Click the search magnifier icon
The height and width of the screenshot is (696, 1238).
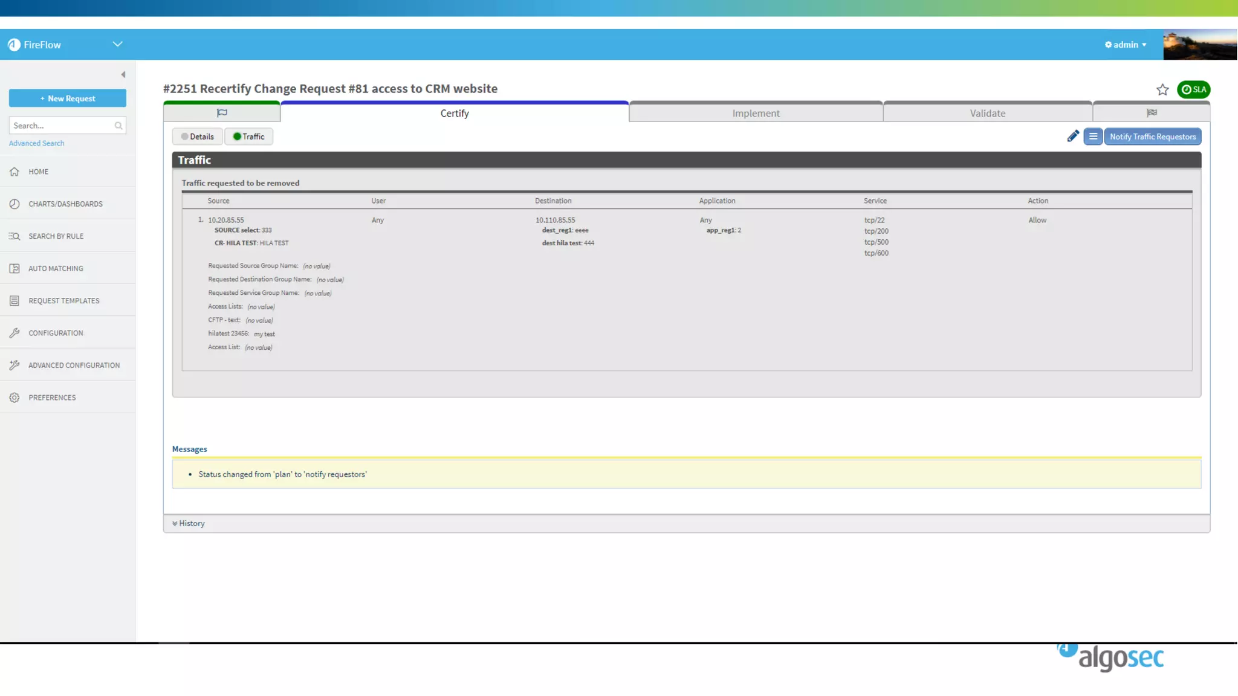click(118, 126)
